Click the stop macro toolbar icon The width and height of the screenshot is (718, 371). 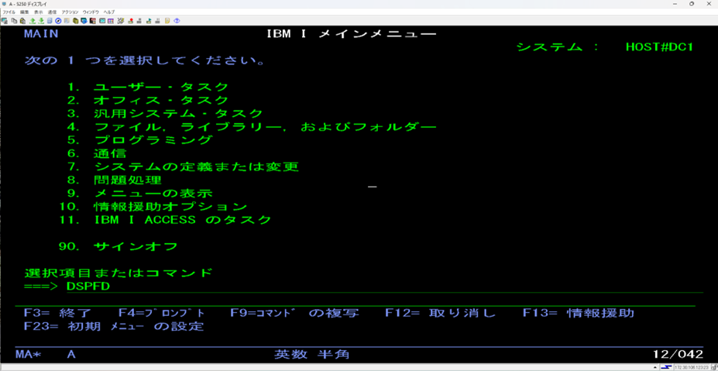(x=139, y=21)
